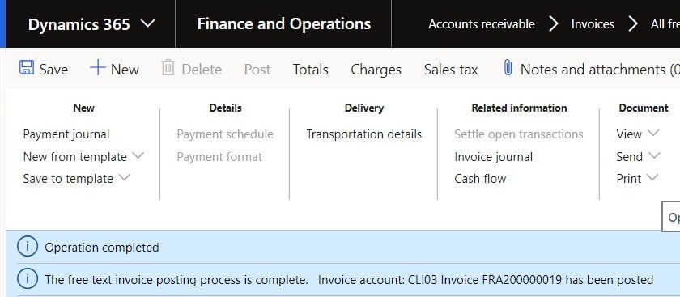Open the Charges menu item
Screen dimensions: 680x297
coord(376,70)
